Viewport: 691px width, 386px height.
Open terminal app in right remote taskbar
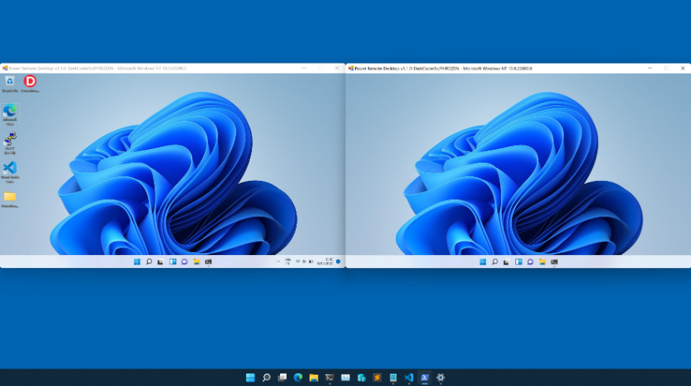pyautogui.click(x=554, y=262)
